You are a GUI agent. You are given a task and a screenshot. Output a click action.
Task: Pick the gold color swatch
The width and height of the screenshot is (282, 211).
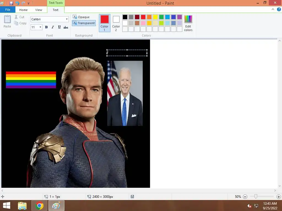149,23
